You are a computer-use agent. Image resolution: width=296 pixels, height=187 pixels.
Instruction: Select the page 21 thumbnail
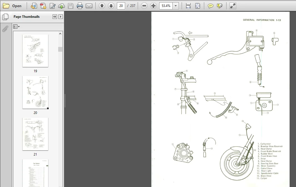tap(35, 134)
